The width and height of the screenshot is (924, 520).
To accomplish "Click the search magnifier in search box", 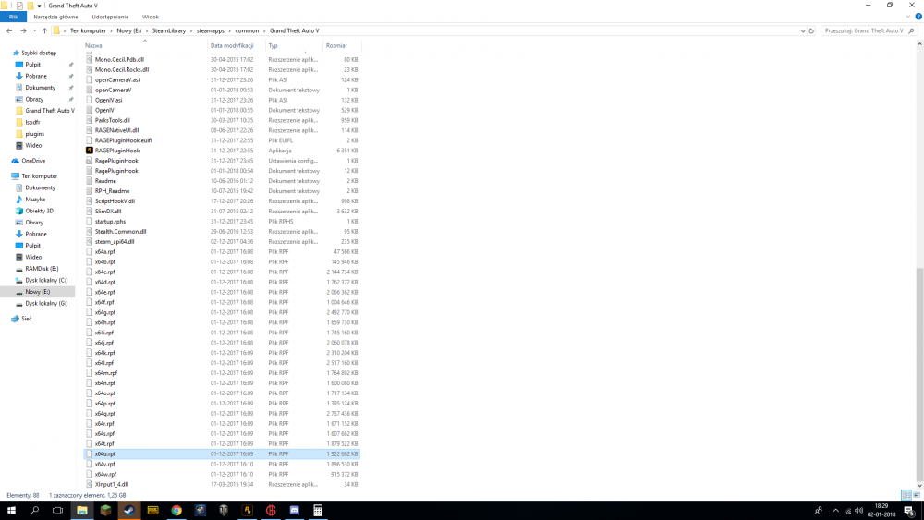I will coord(912,30).
